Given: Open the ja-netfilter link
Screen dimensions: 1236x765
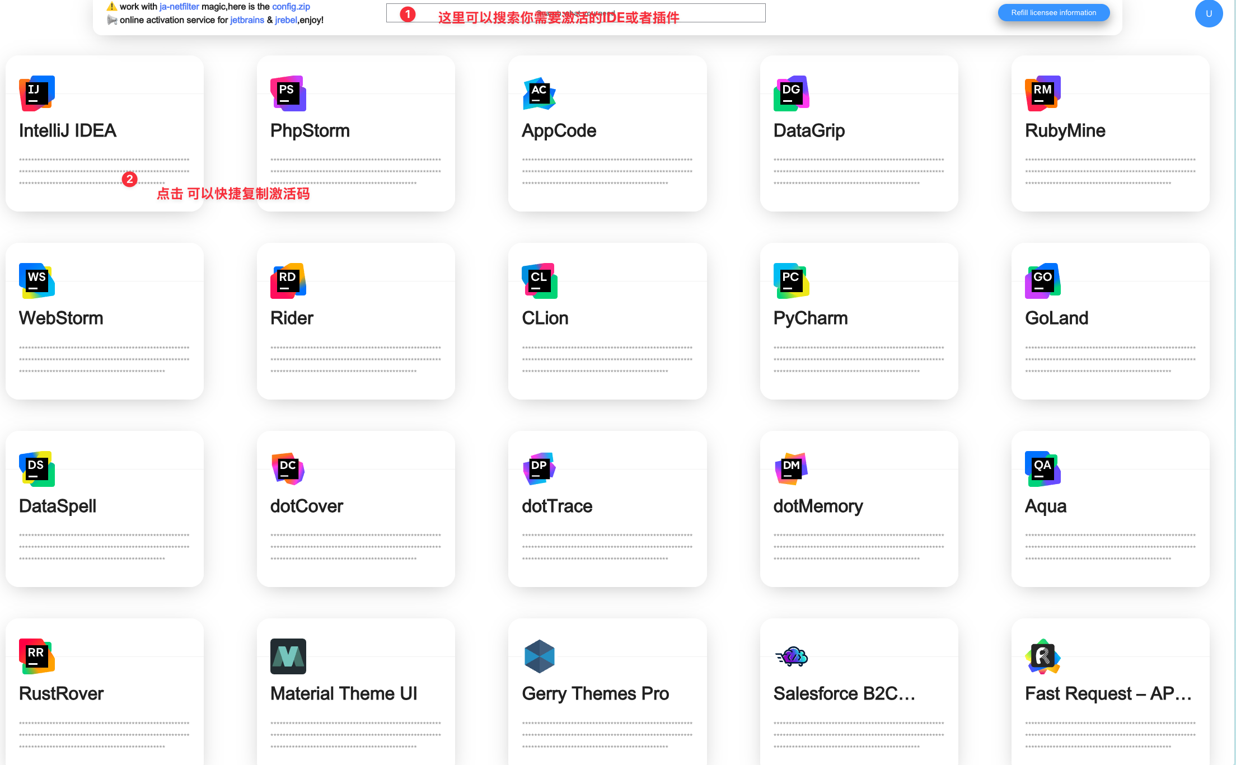Looking at the screenshot, I should [179, 7].
